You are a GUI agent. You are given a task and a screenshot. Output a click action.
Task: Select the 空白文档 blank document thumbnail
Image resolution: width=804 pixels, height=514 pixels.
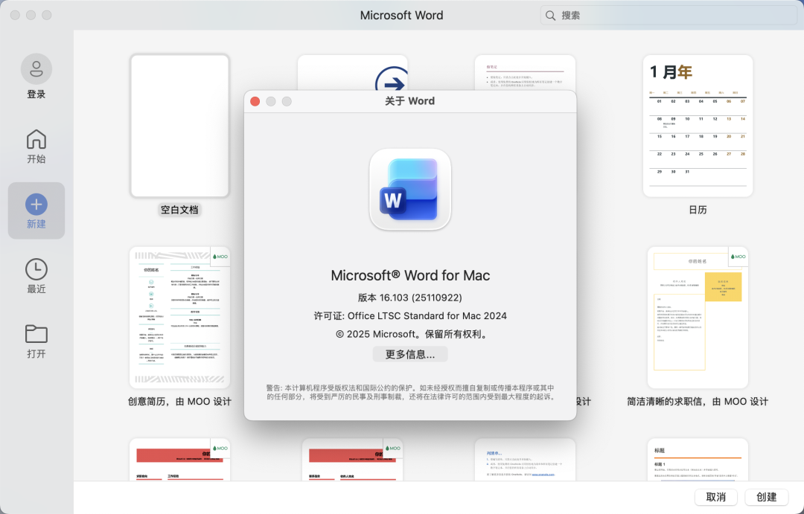pos(179,126)
